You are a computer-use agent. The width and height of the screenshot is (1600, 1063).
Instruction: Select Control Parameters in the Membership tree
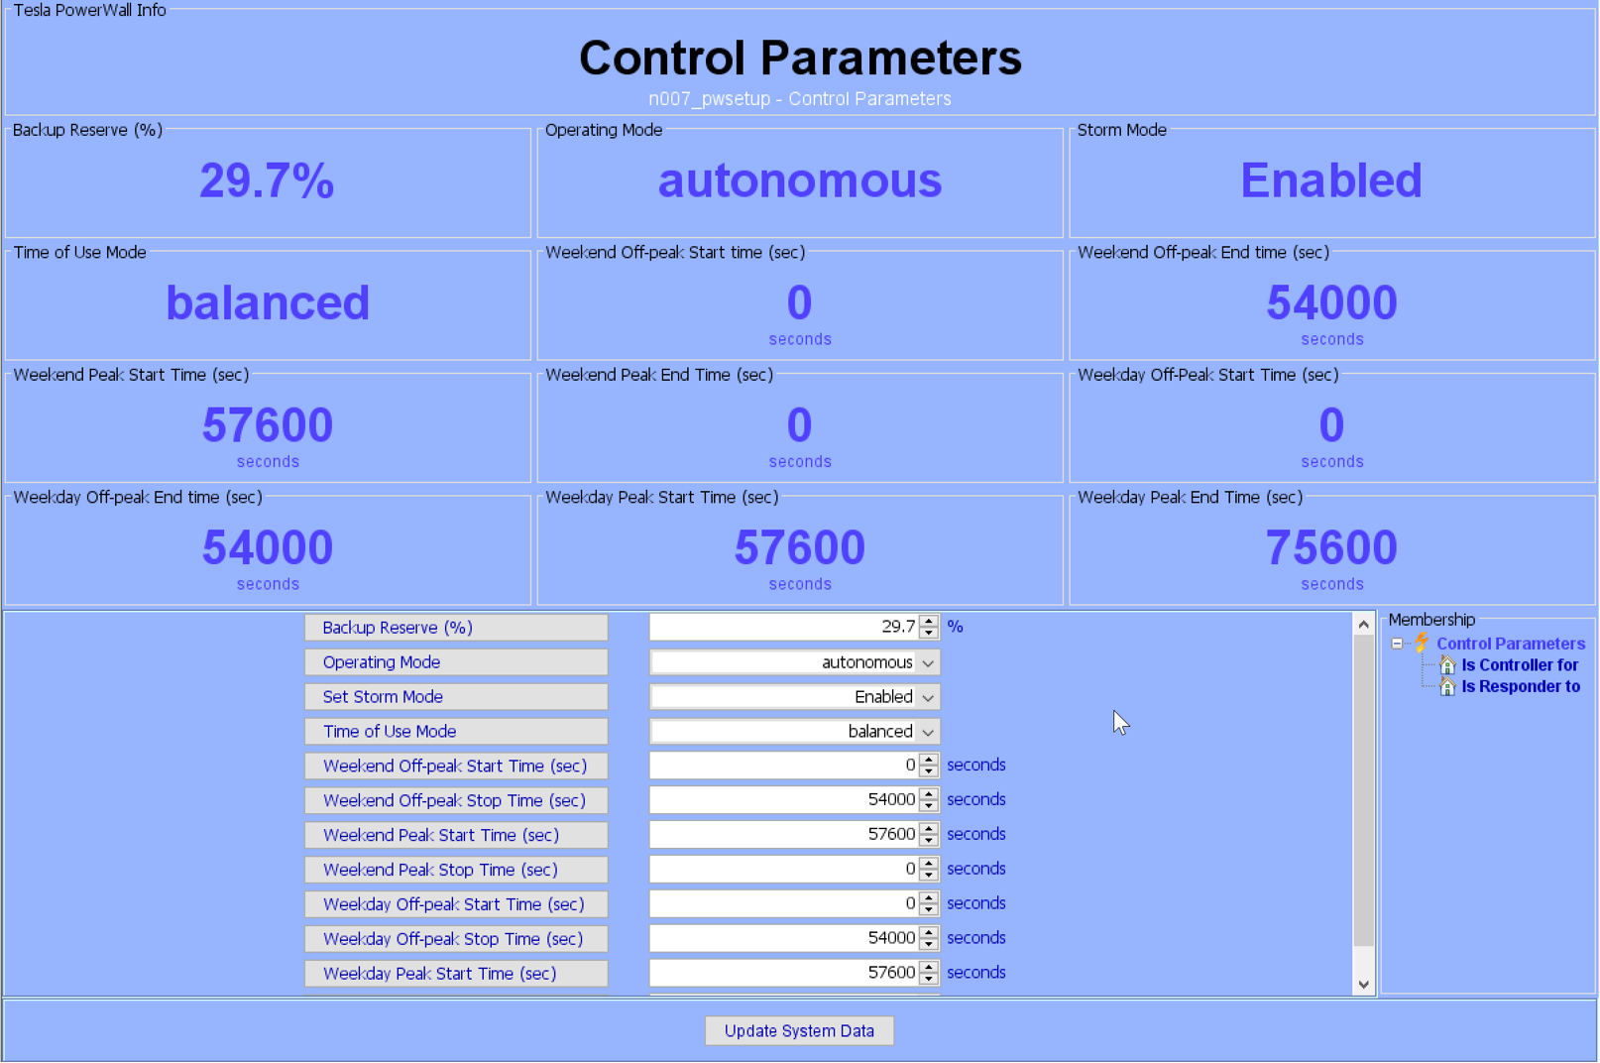1510,644
